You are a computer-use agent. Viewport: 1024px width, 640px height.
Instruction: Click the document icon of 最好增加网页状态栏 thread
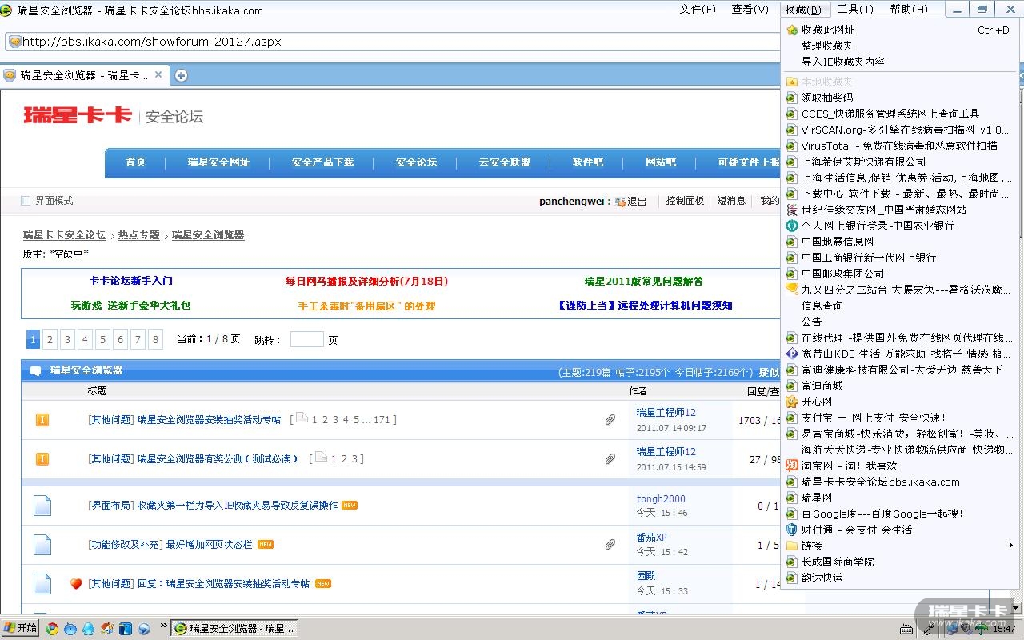point(42,545)
